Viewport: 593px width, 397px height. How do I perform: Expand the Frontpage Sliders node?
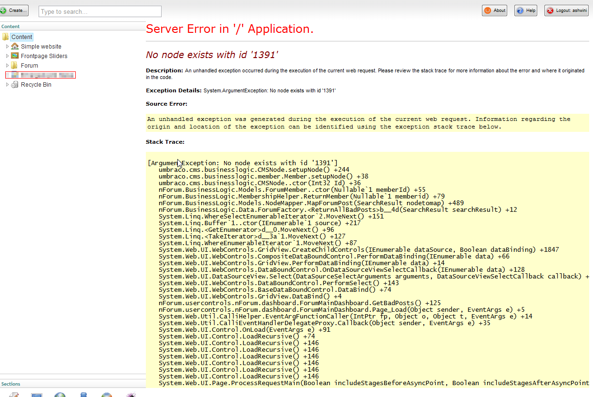pos(7,56)
